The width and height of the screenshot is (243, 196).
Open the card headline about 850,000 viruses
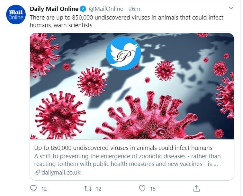coord(123,148)
